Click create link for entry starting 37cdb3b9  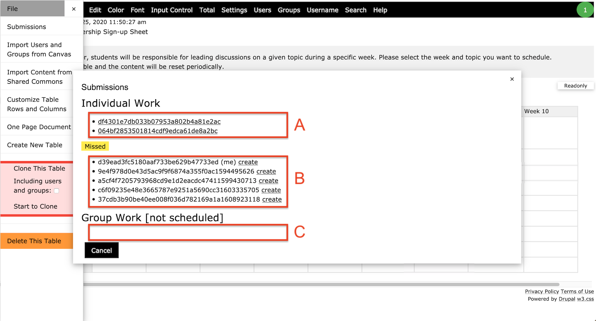pos(272,199)
